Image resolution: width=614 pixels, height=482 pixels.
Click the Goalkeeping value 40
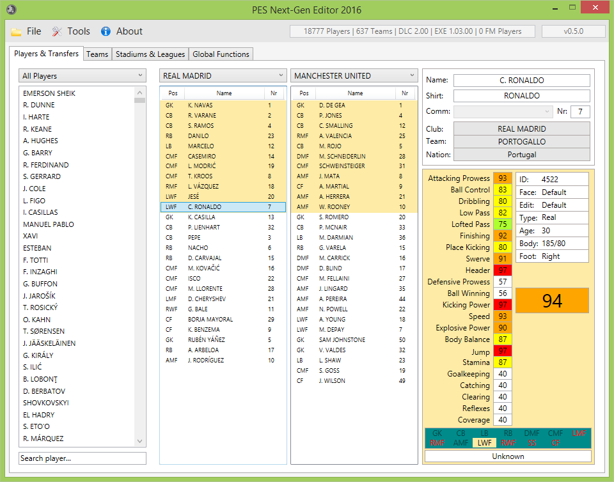[503, 373]
